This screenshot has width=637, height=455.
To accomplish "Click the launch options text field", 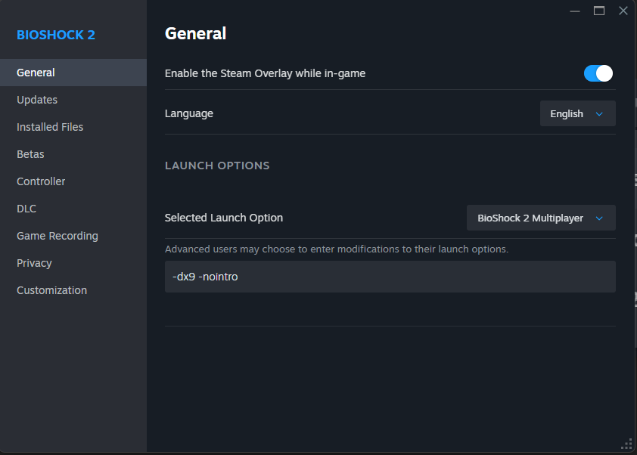I will [x=390, y=277].
